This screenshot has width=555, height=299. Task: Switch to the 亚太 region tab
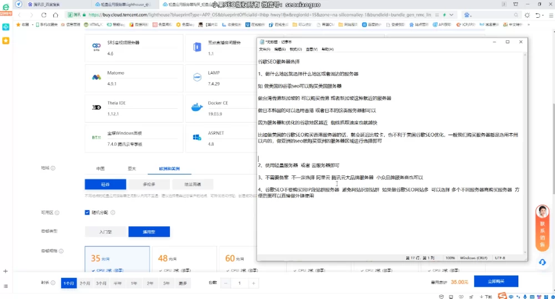click(x=132, y=169)
